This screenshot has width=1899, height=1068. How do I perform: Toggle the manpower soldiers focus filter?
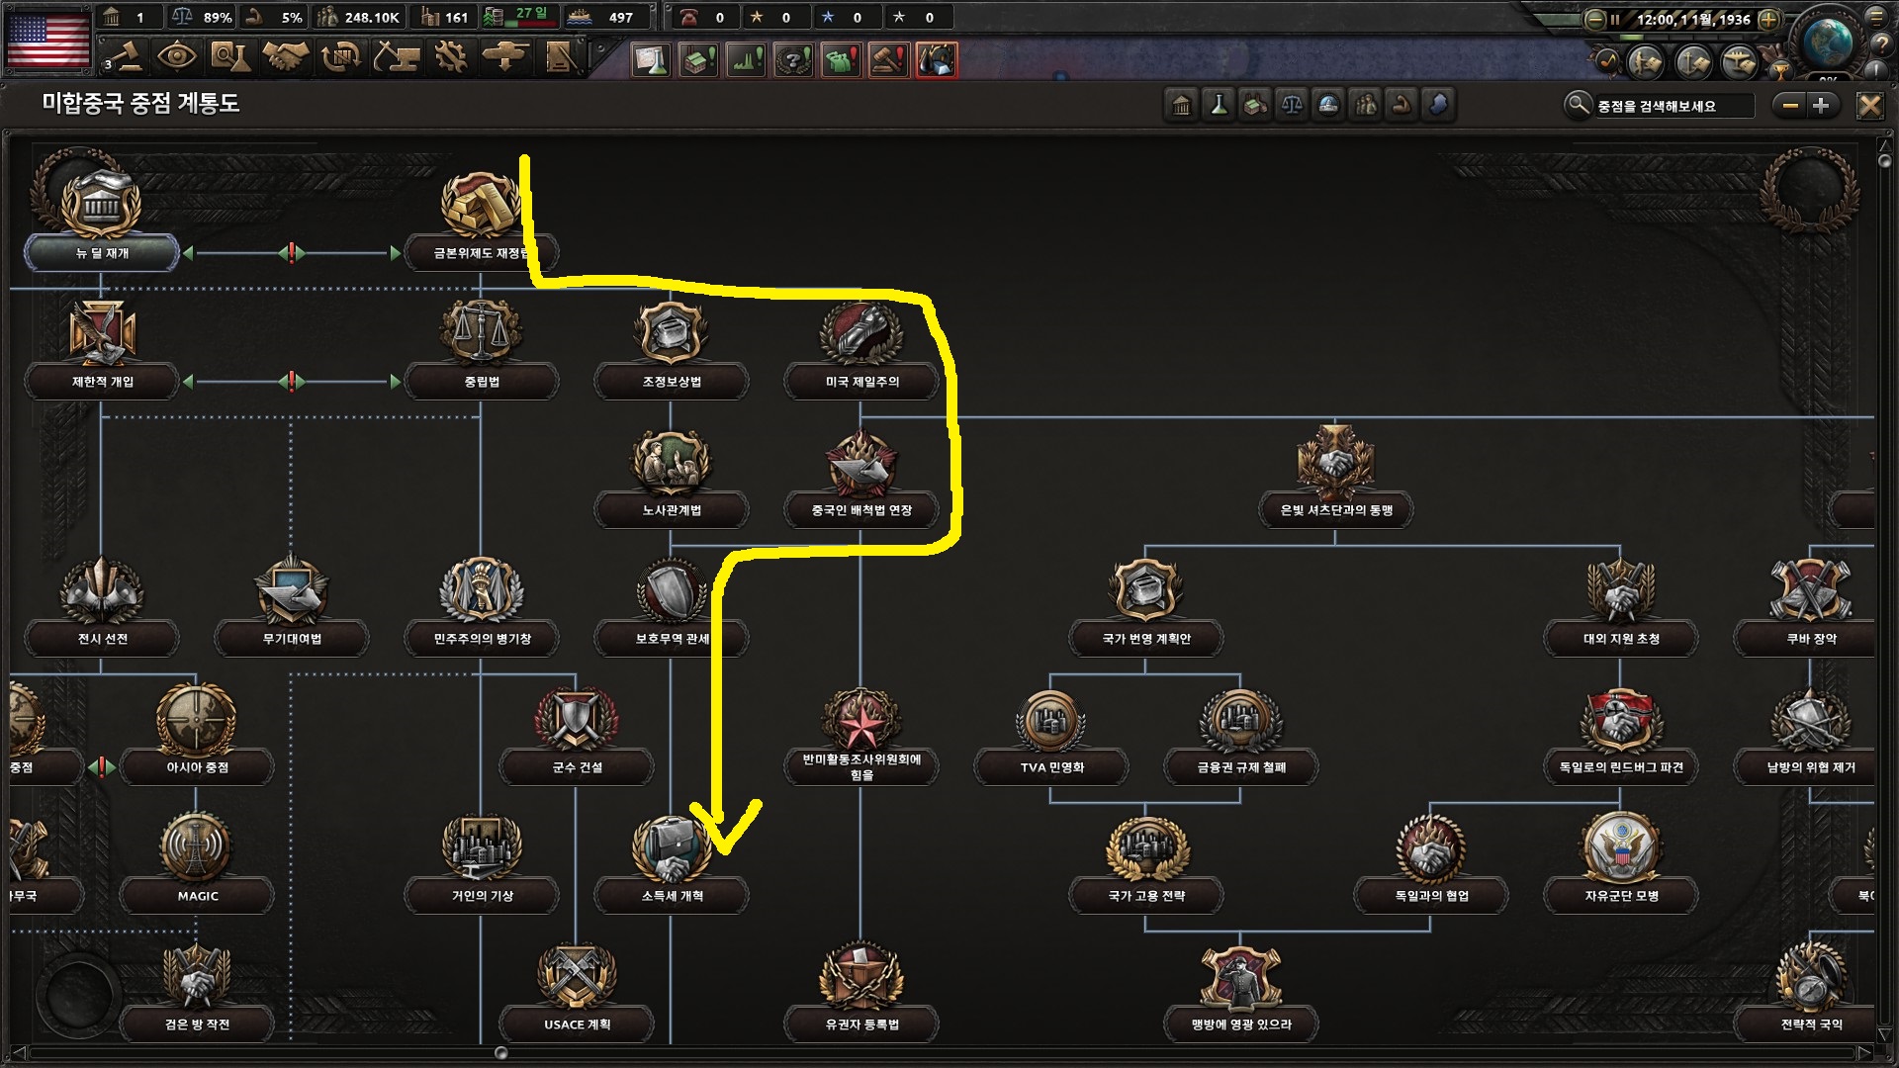pyautogui.click(x=1365, y=105)
